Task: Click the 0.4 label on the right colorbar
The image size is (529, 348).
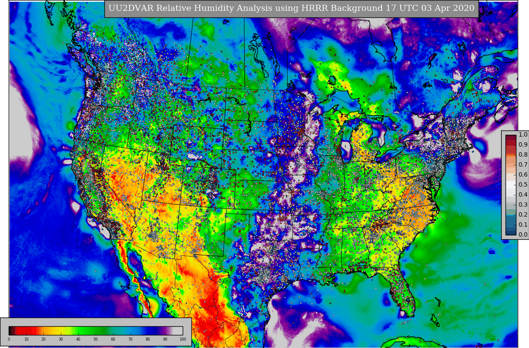Action: click(523, 194)
